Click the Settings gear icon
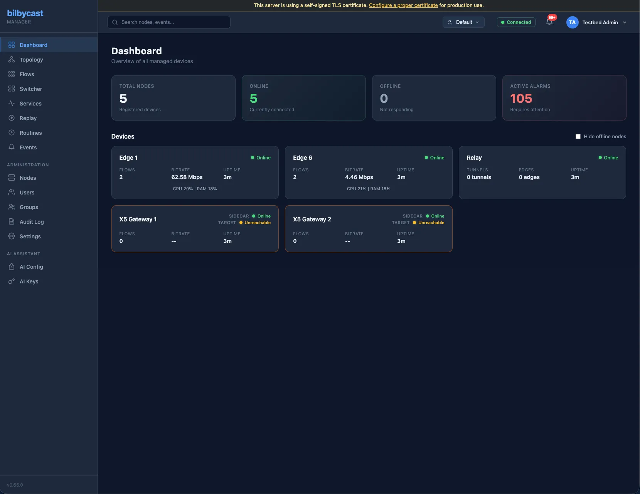The height and width of the screenshot is (494, 640). (12, 236)
